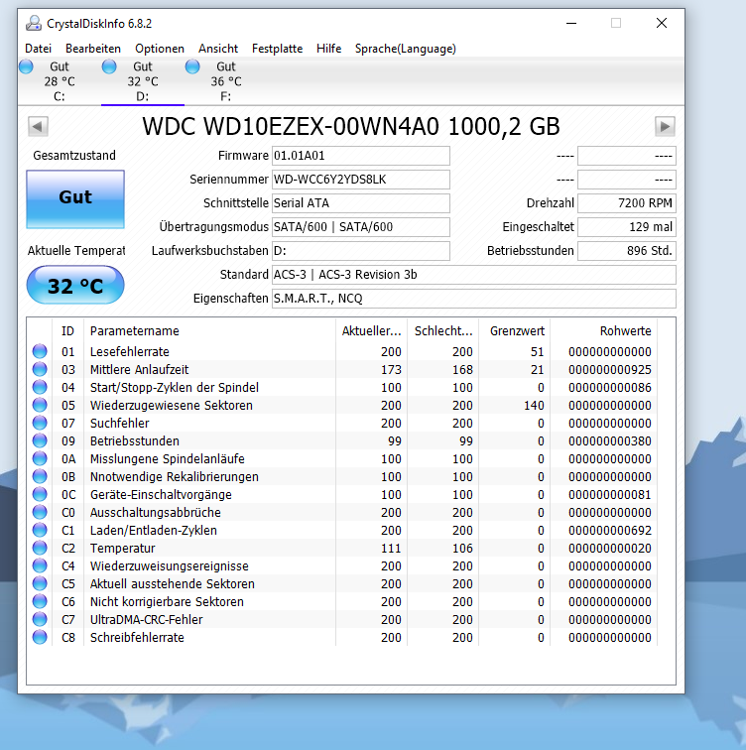This screenshot has height=750, width=746.
Task: Click status orb of Rekalibrierungen row
Action: tap(40, 476)
